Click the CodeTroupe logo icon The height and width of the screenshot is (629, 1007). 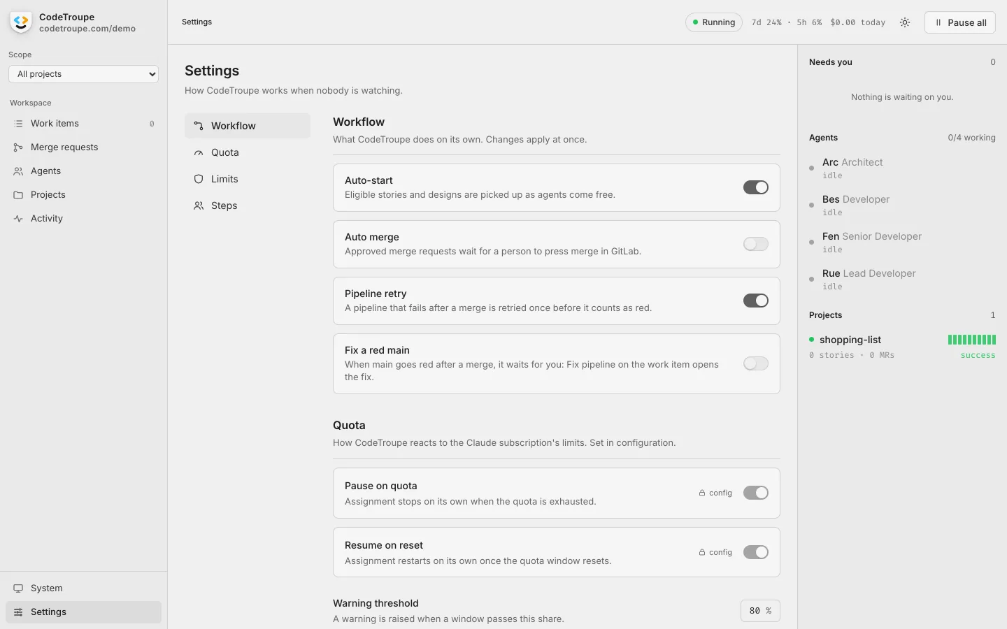click(21, 22)
